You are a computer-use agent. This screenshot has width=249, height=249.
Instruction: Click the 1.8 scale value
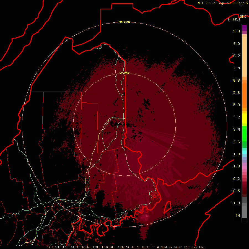pos(237,154)
